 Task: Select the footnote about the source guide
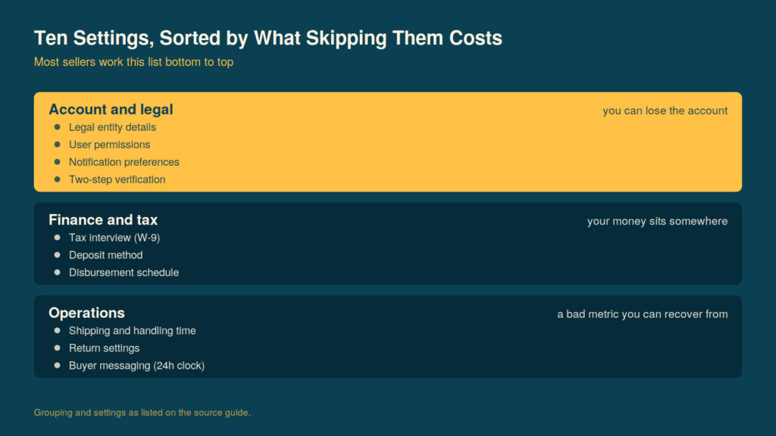click(142, 413)
